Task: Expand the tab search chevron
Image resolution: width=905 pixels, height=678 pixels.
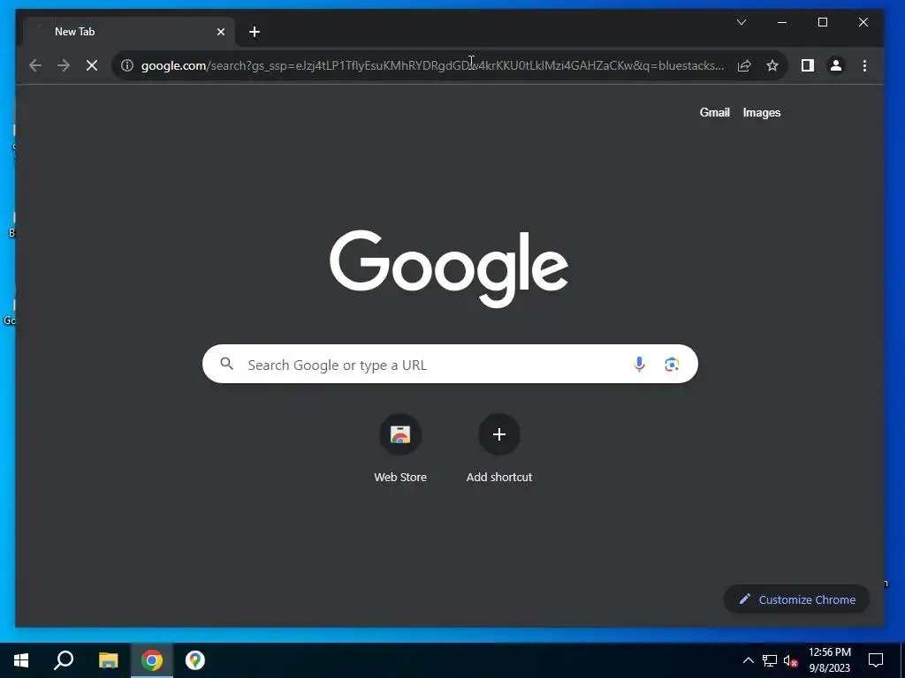Action: tap(741, 22)
